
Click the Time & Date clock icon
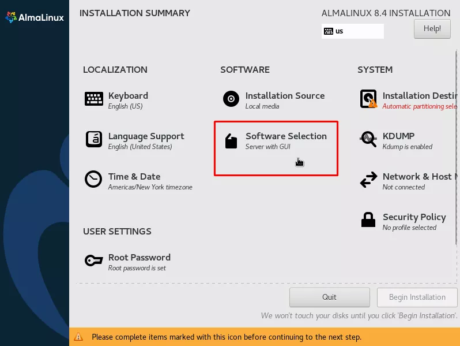pyautogui.click(x=93, y=179)
